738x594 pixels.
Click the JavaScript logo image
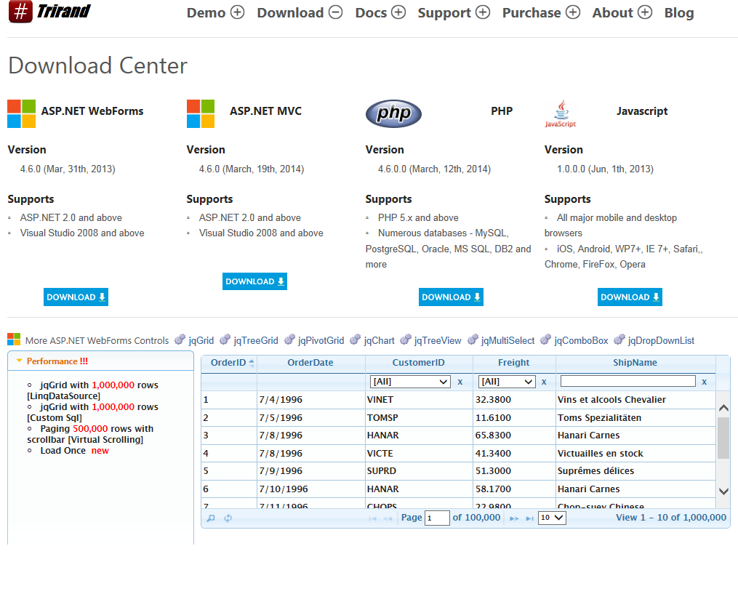click(561, 113)
